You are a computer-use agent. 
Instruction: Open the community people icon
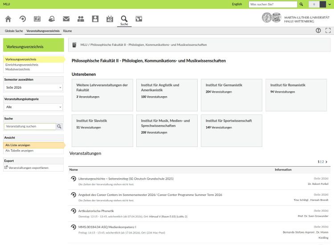pos(81,19)
